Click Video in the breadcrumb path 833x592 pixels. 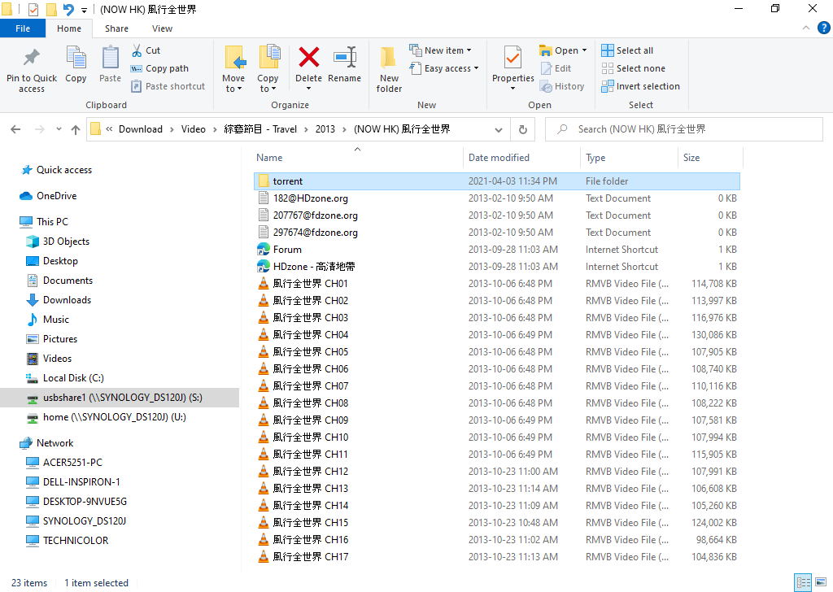pyautogui.click(x=194, y=129)
